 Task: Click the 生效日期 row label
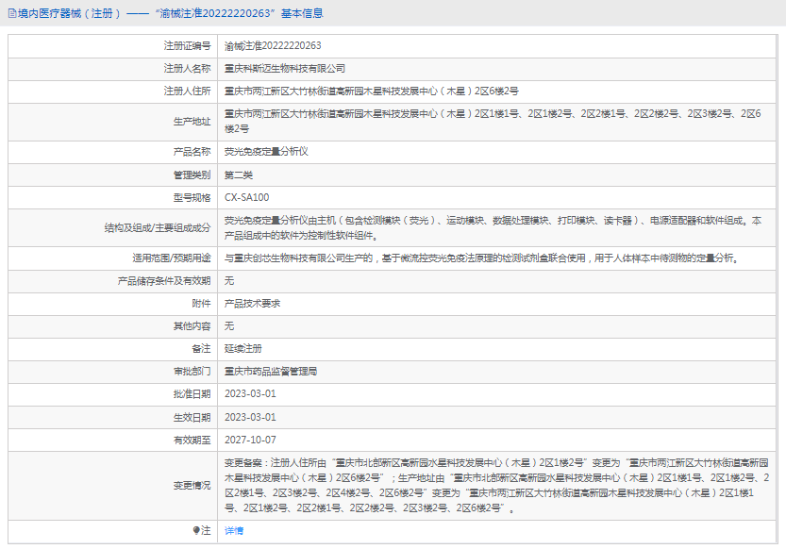(x=192, y=417)
